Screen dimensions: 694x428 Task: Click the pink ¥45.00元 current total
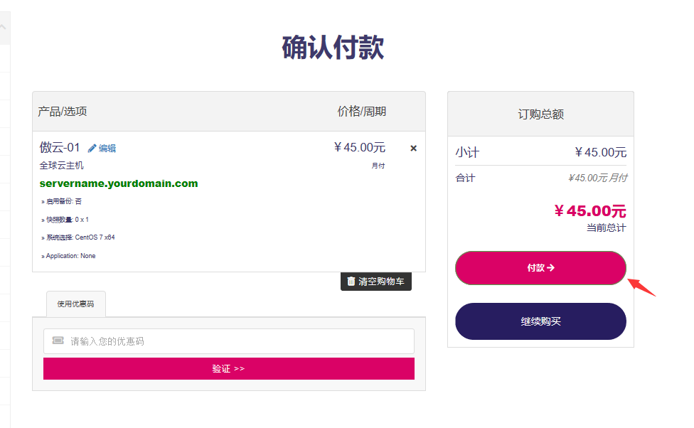pos(589,211)
